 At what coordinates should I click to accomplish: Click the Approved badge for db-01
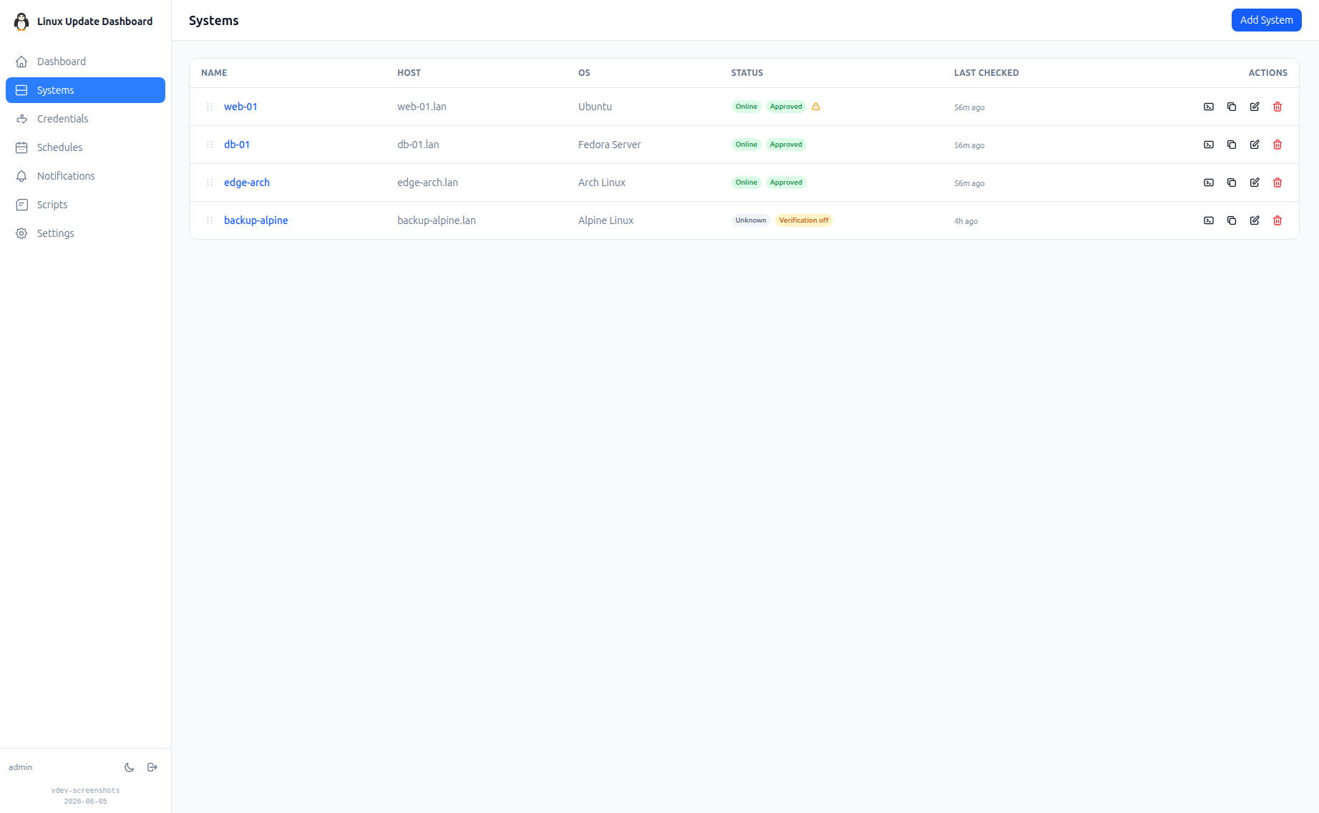(x=786, y=145)
